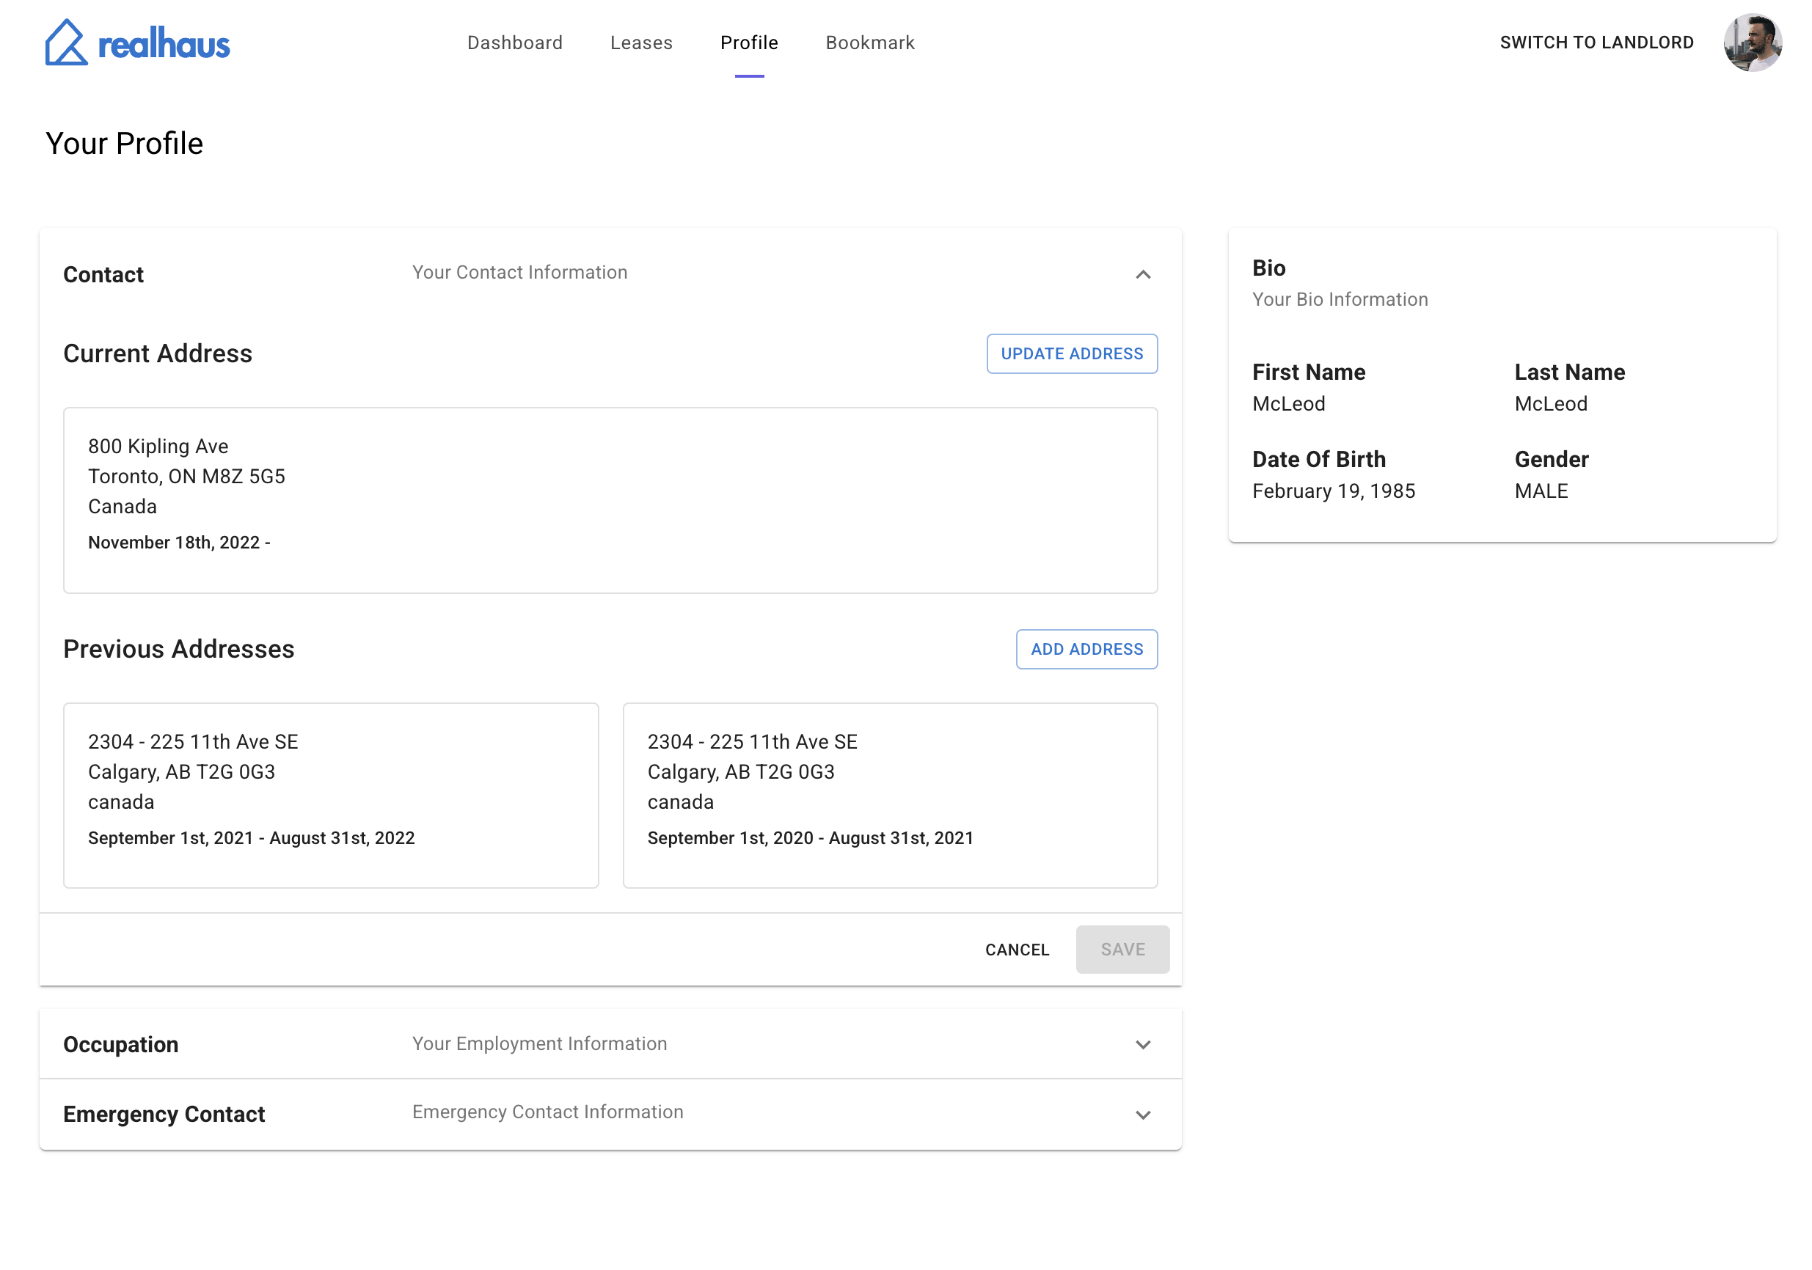Open the Leases tab
This screenshot has width=1812, height=1270.
click(x=641, y=43)
